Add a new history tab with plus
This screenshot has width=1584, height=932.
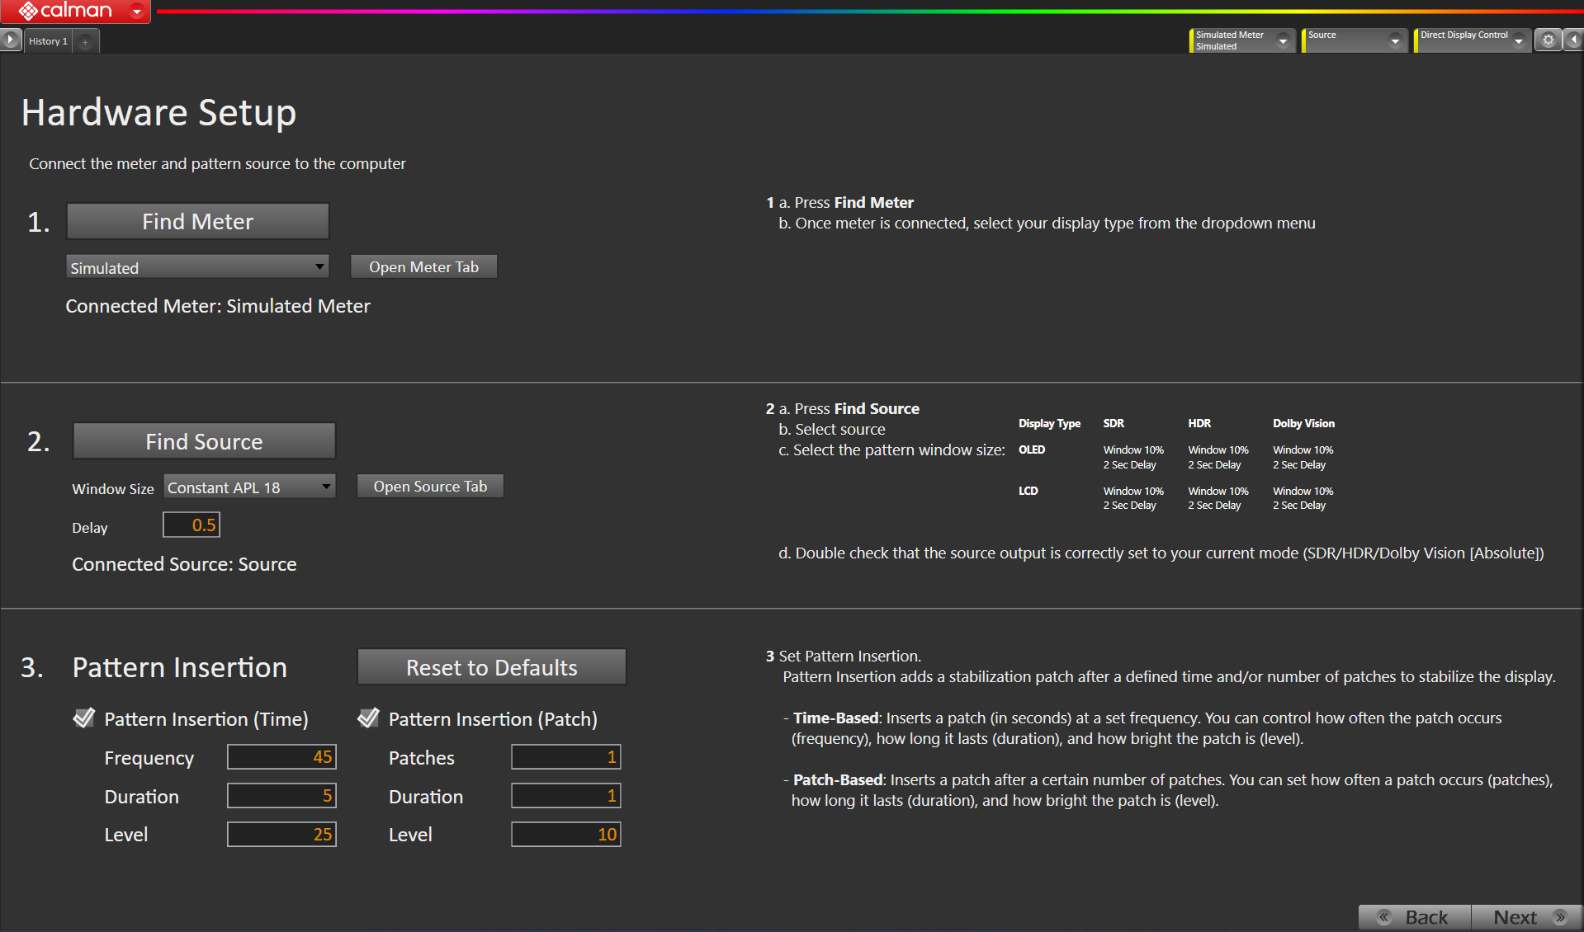(85, 41)
